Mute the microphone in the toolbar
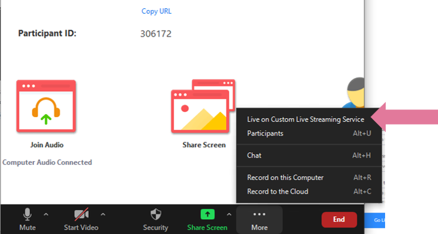 click(x=28, y=219)
